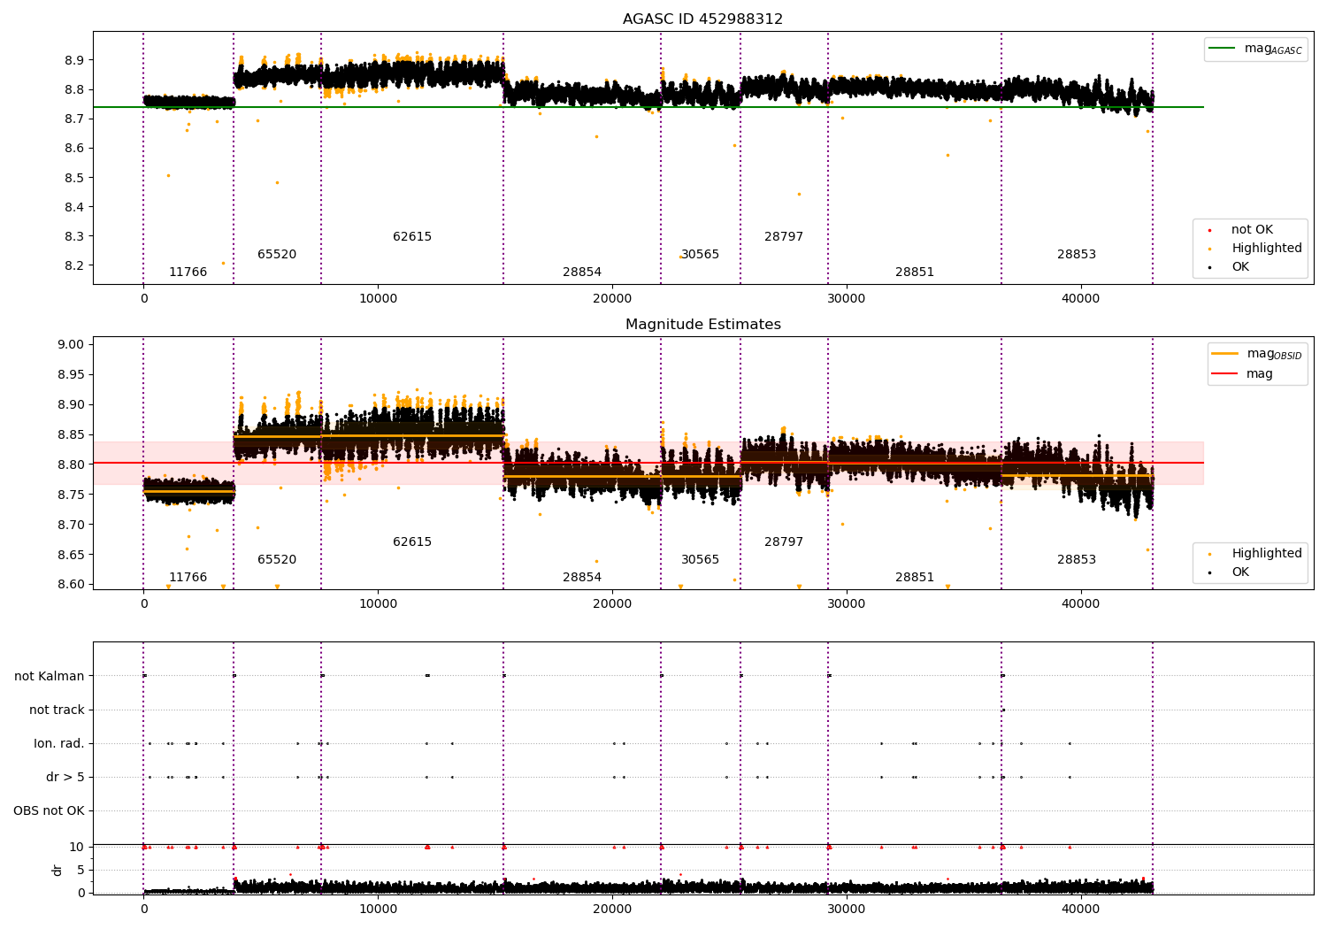Click 28797 label in Magnitude Estimates plot
This screenshot has height=929, width=1327.
(x=784, y=542)
